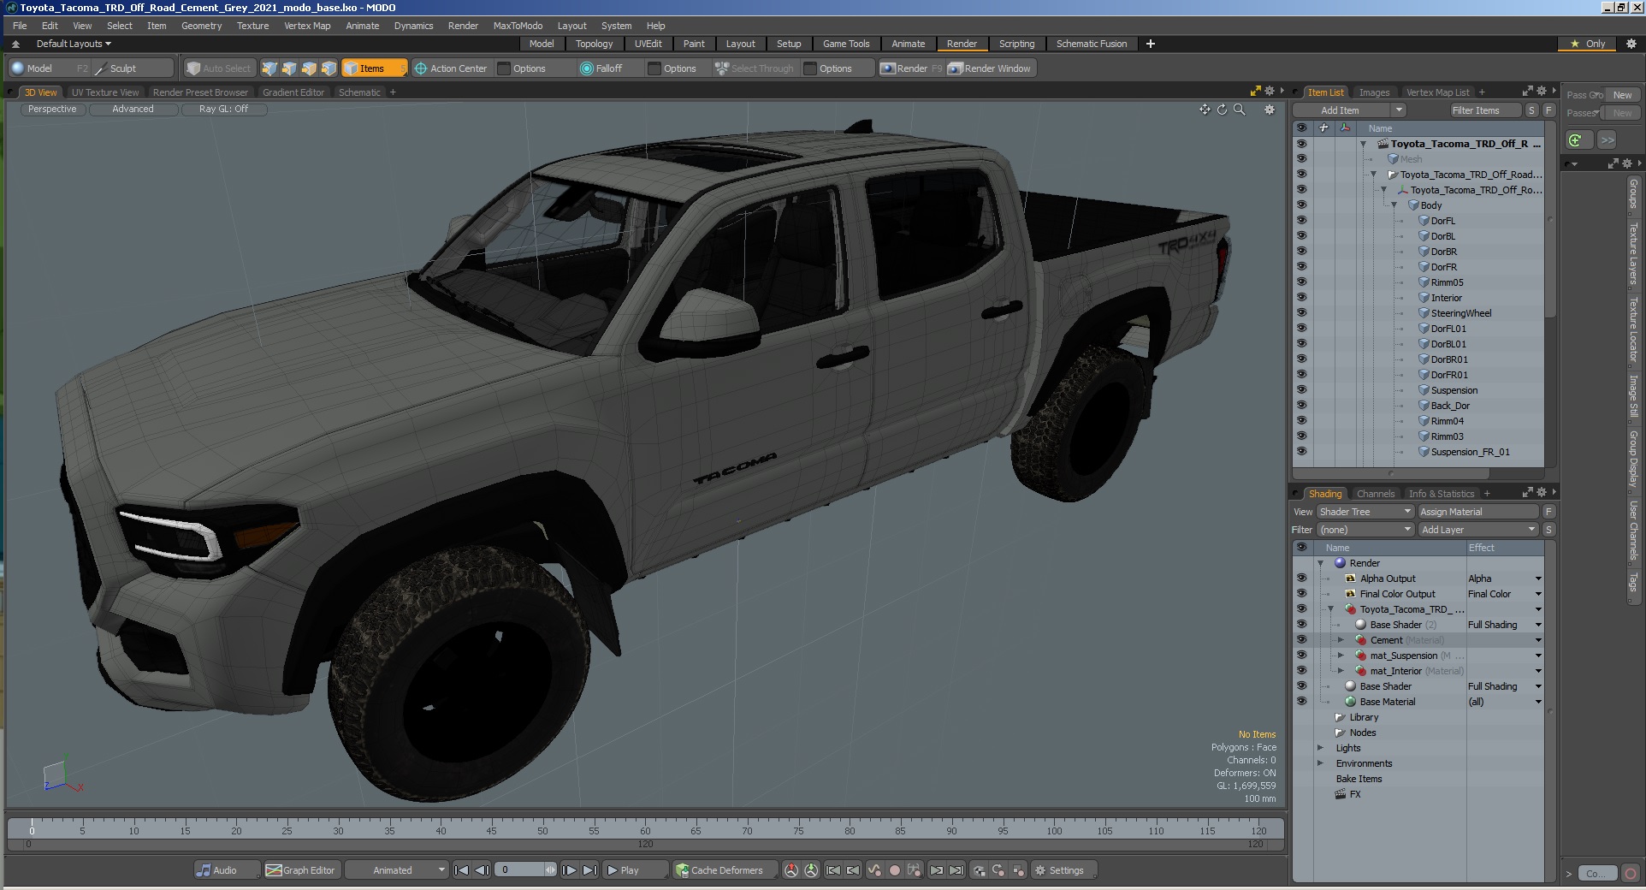The image size is (1646, 890).
Task: Switch to the Topology layout tab
Action: pos(594,44)
